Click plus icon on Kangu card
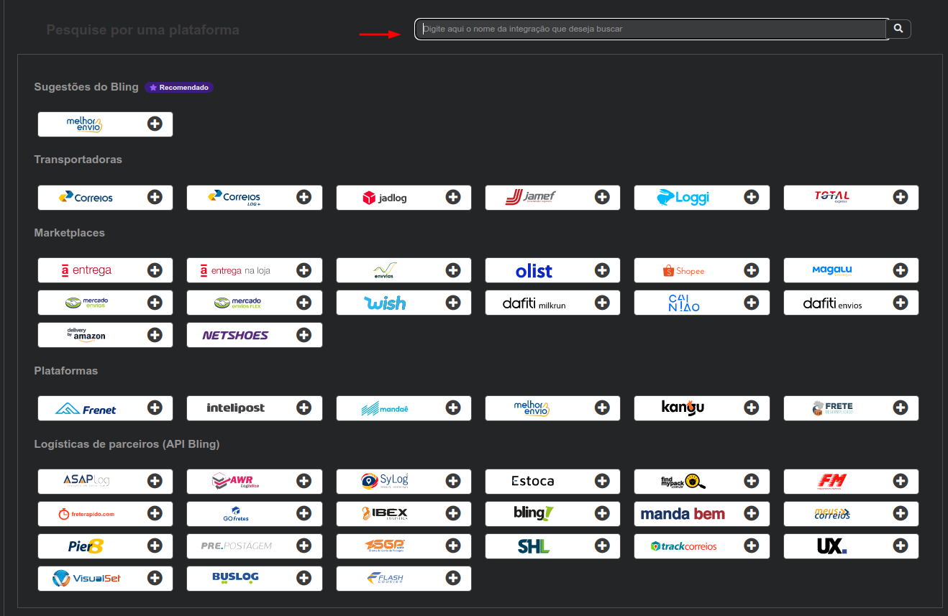 coord(752,408)
